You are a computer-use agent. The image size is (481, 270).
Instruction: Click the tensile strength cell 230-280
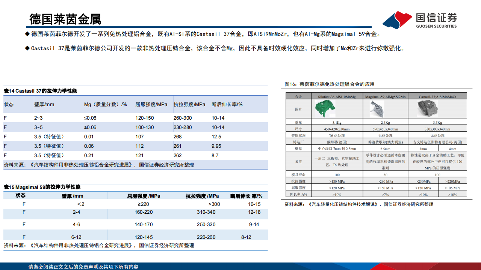click(183, 127)
